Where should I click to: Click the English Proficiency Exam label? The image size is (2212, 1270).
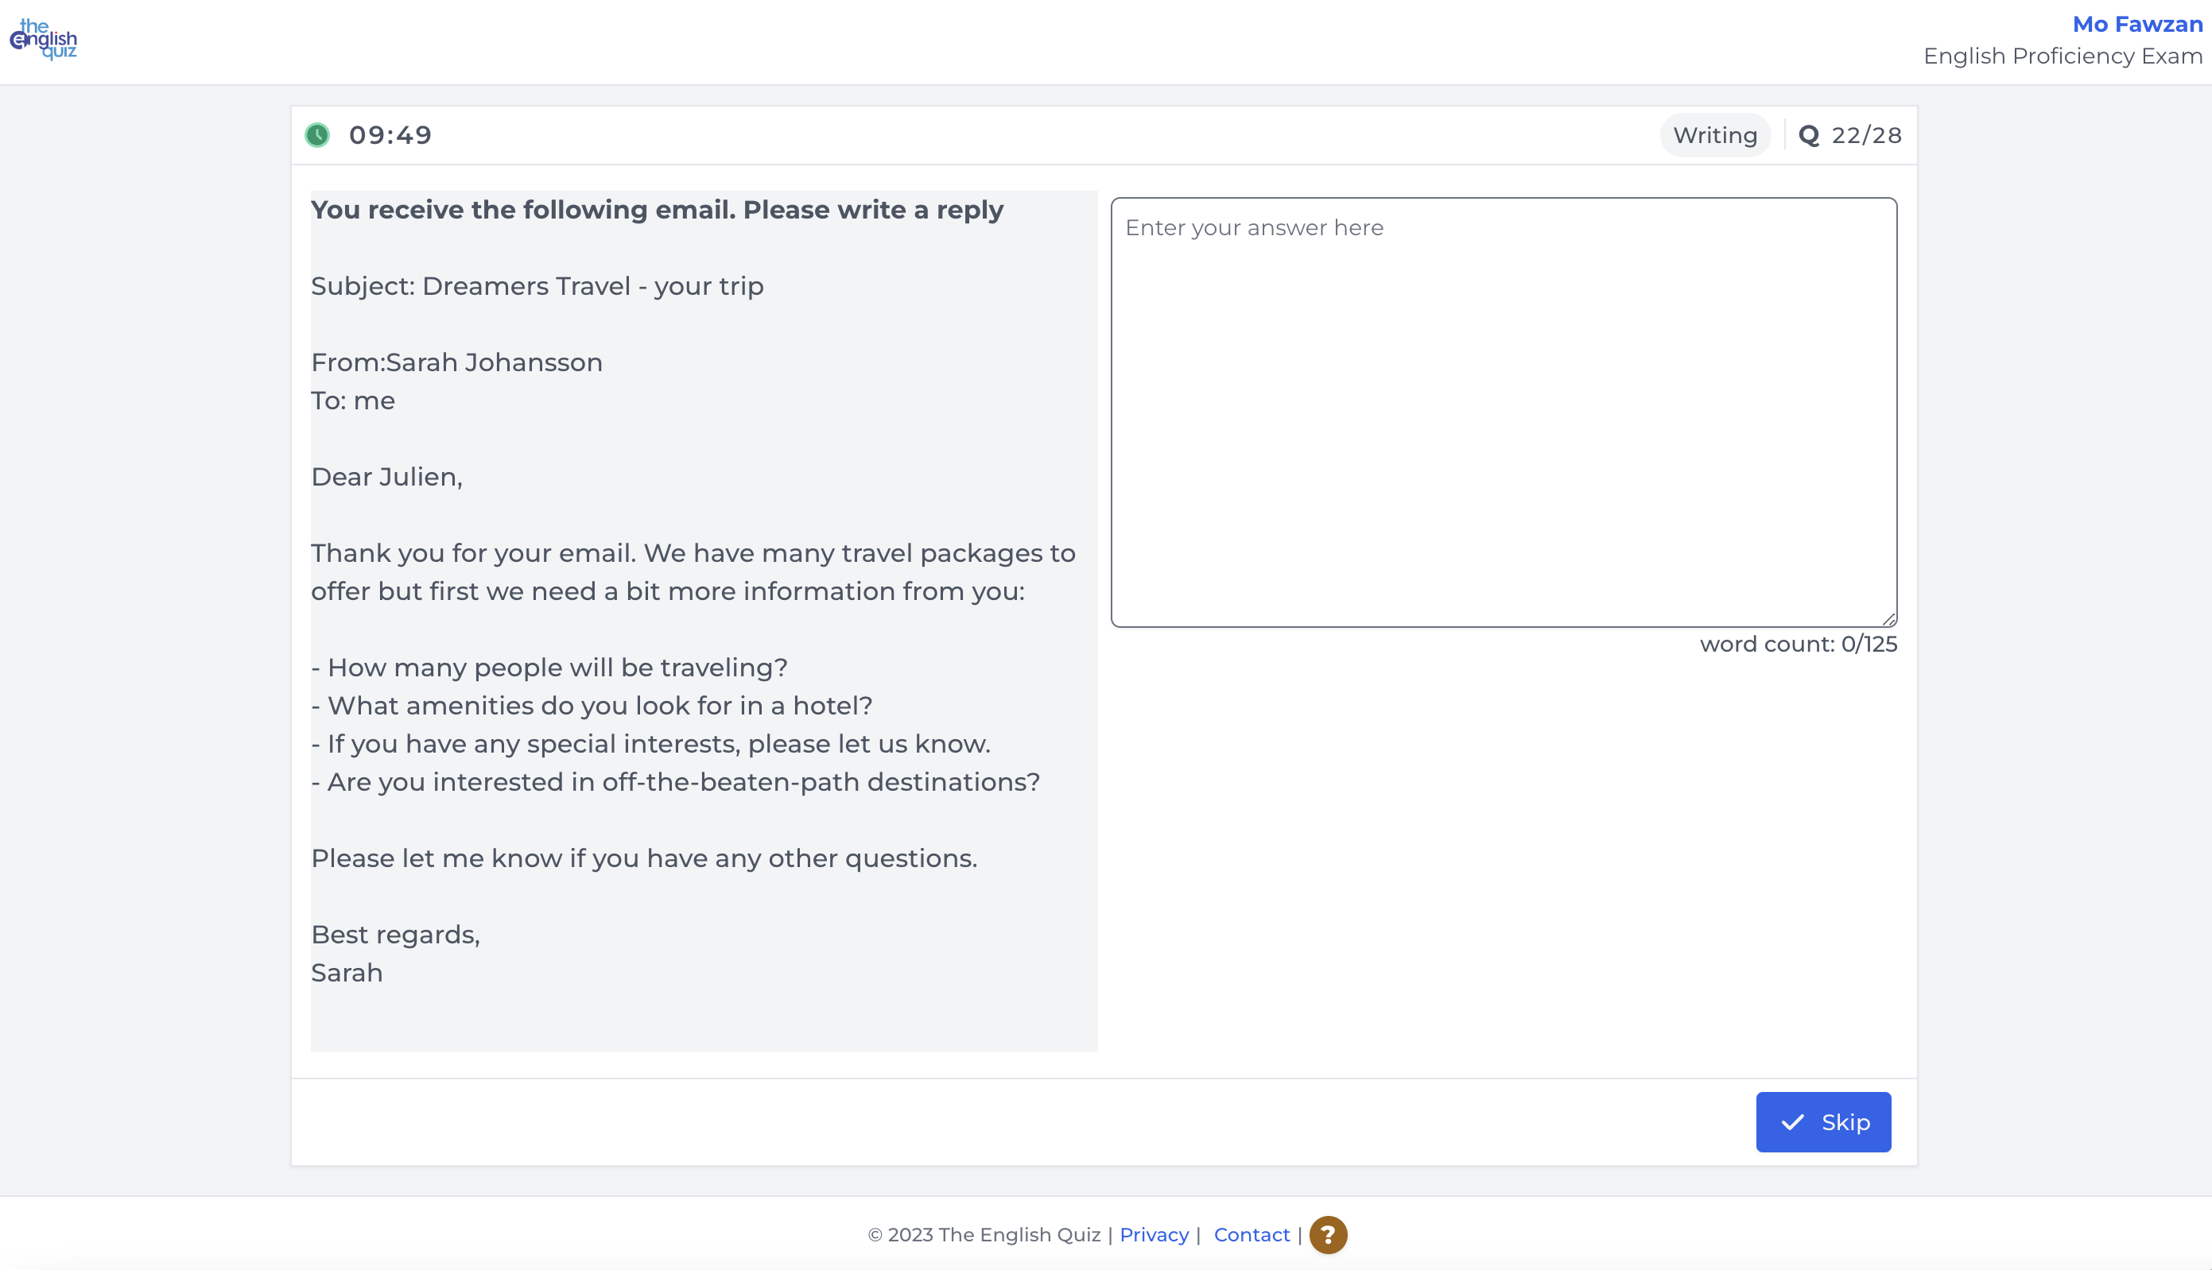pos(2062,56)
